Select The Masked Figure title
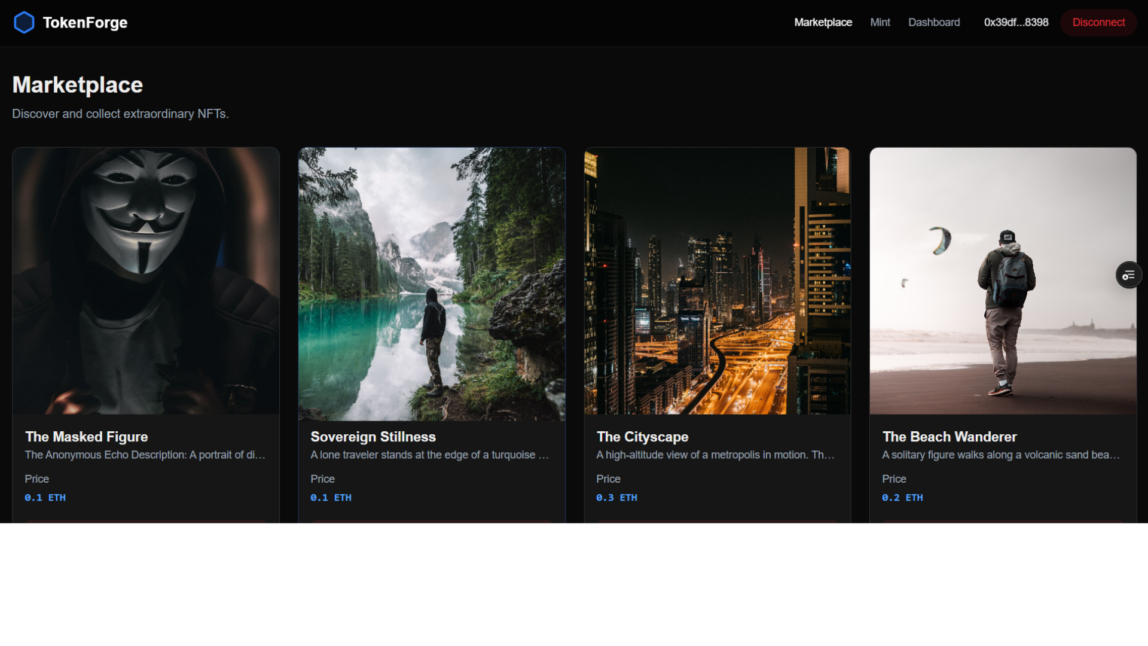Screen dimensions: 1148x646 (x=87, y=437)
